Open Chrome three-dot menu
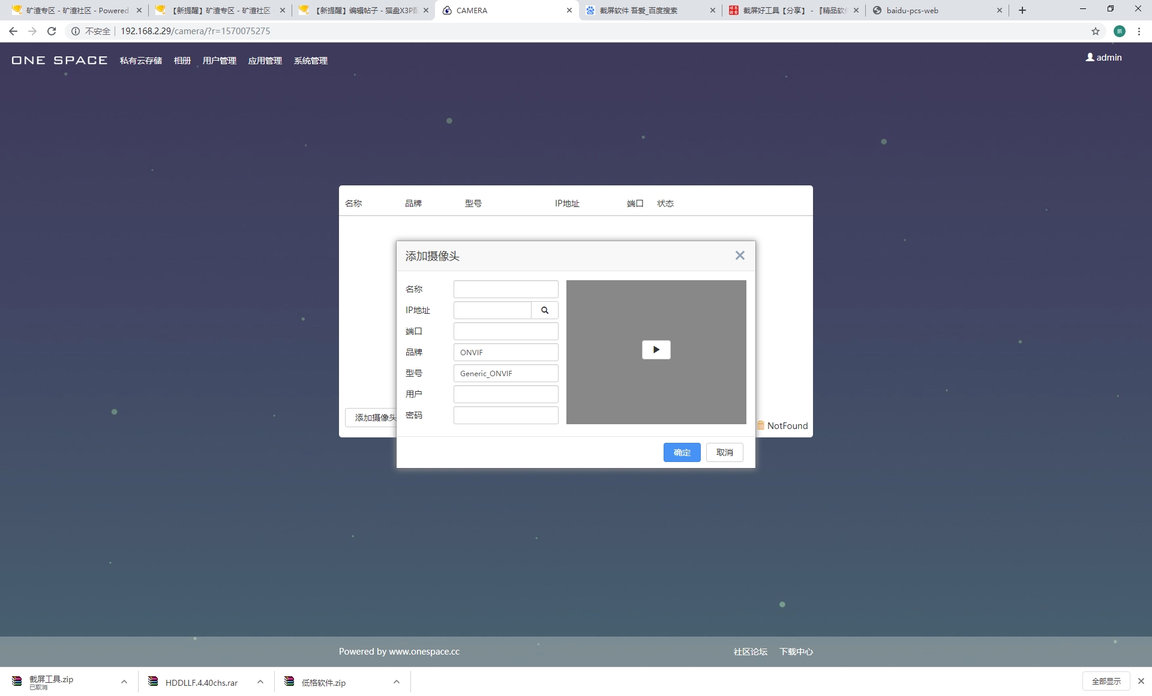Viewport: 1152px width, 696px height. tap(1139, 31)
